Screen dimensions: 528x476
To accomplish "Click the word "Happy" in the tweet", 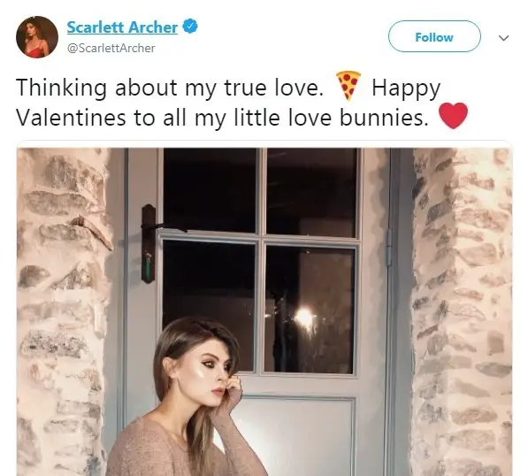I will click(406, 88).
